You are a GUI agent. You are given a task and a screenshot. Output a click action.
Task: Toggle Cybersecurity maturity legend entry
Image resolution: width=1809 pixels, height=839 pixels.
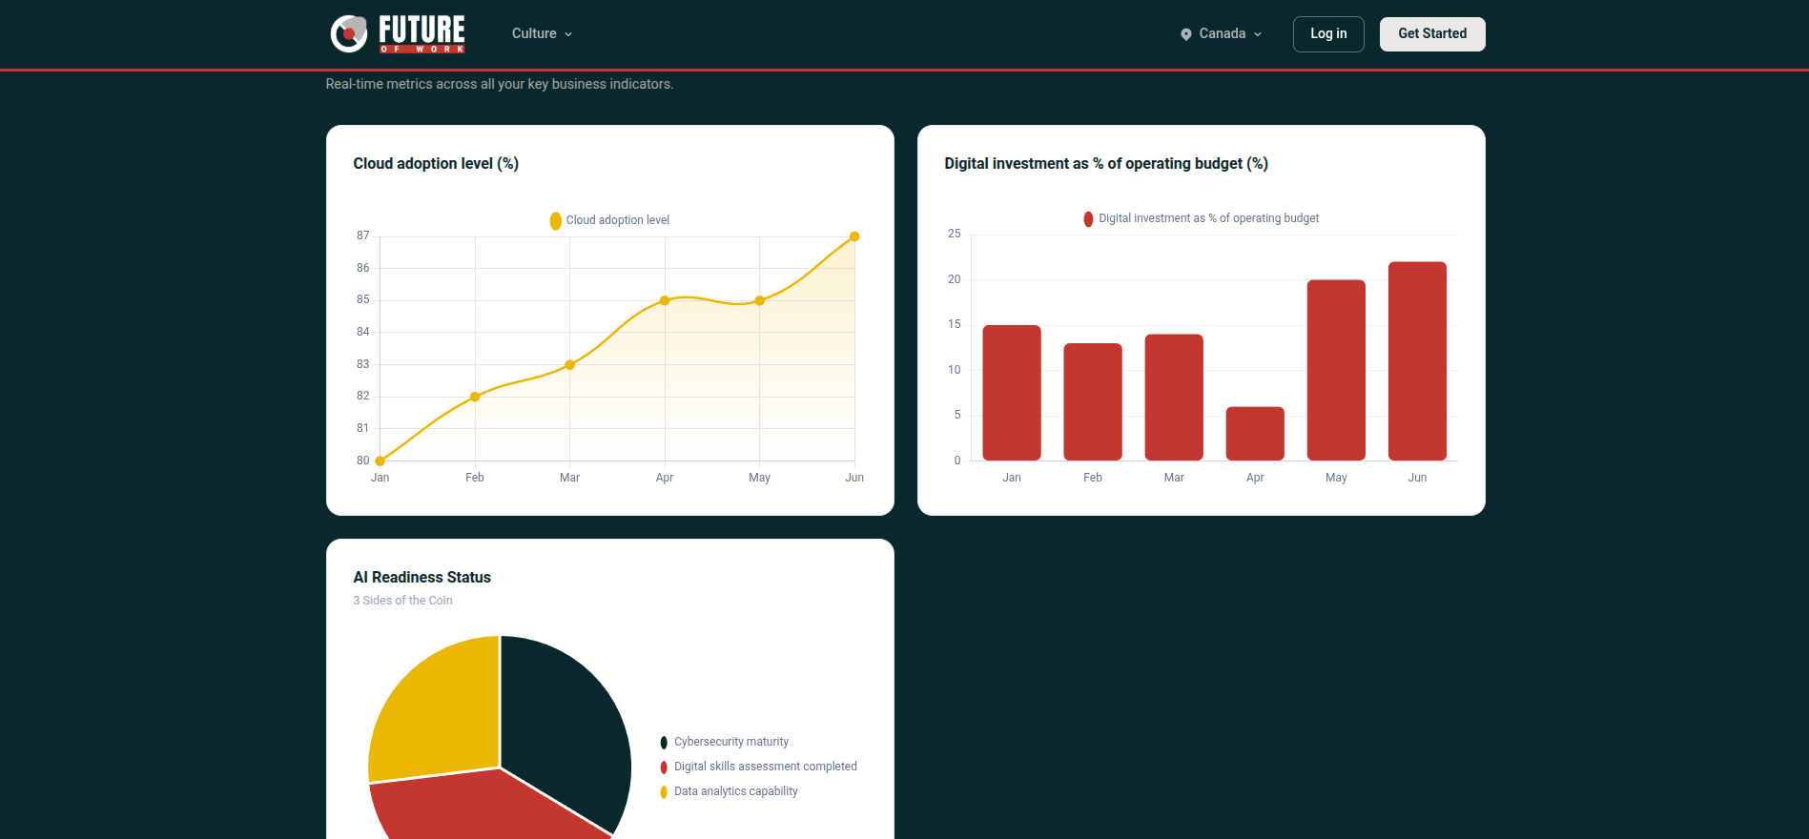[724, 742]
